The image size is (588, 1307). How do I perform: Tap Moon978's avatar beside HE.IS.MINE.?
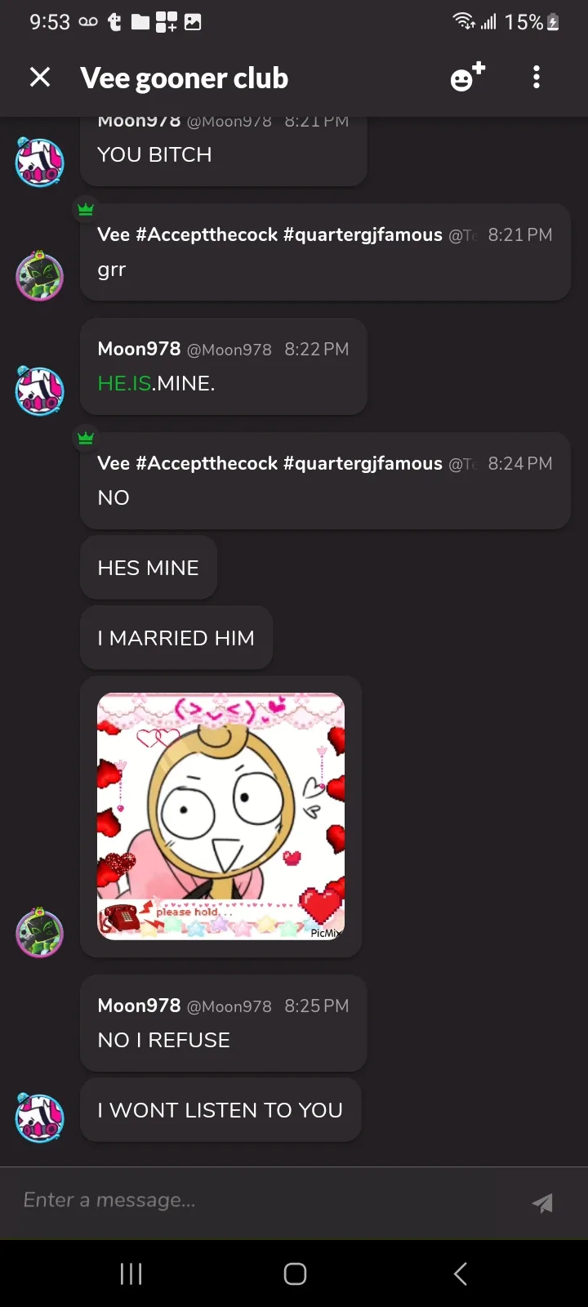coord(40,390)
